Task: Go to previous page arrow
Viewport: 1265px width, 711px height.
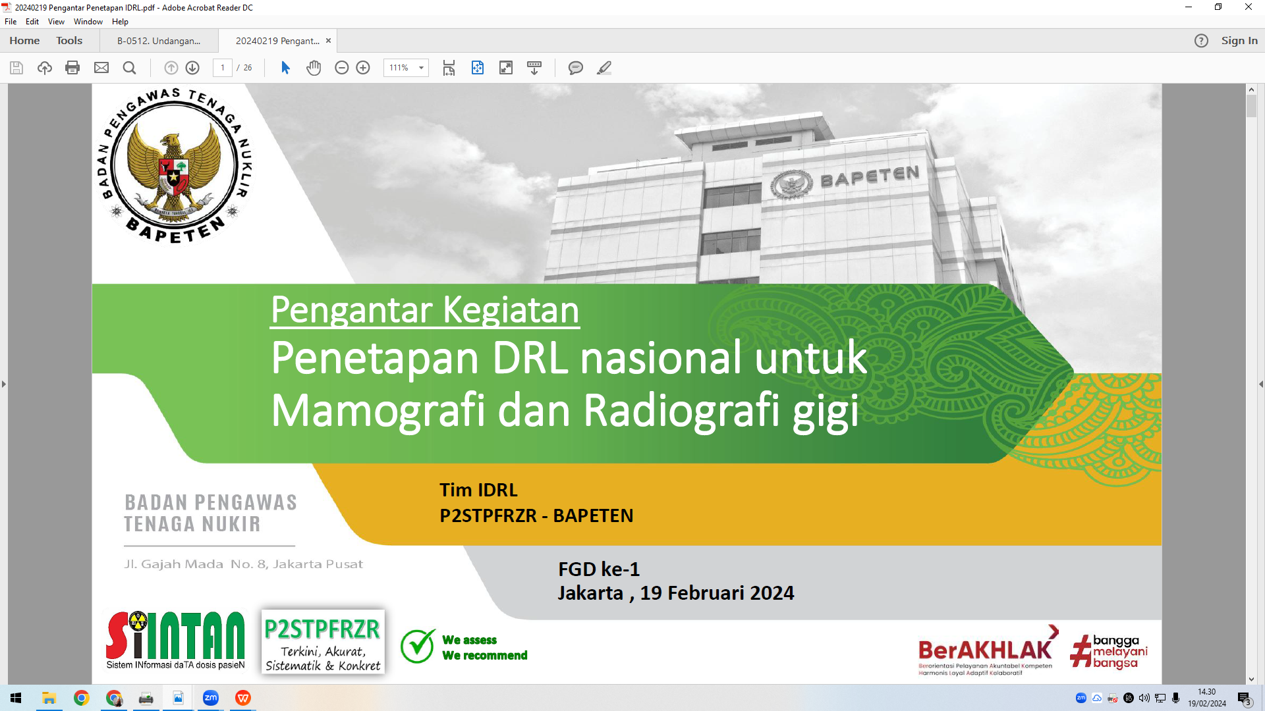Action: click(171, 68)
